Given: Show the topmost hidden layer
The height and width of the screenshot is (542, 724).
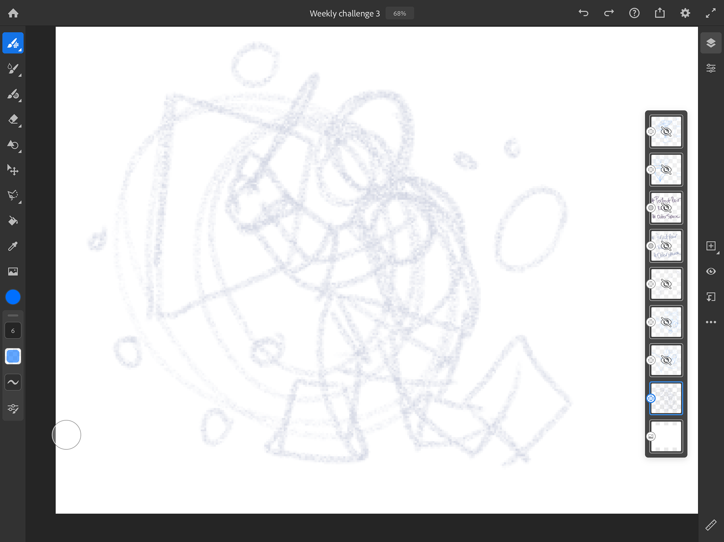Looking at the screenshot, I should [x=666, y=131].
